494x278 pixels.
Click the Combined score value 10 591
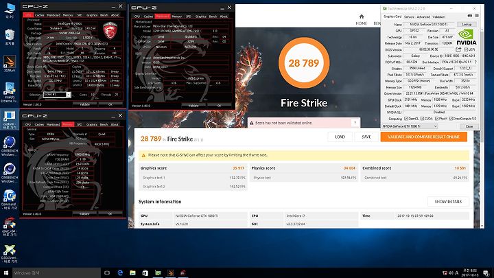(460, 168)
